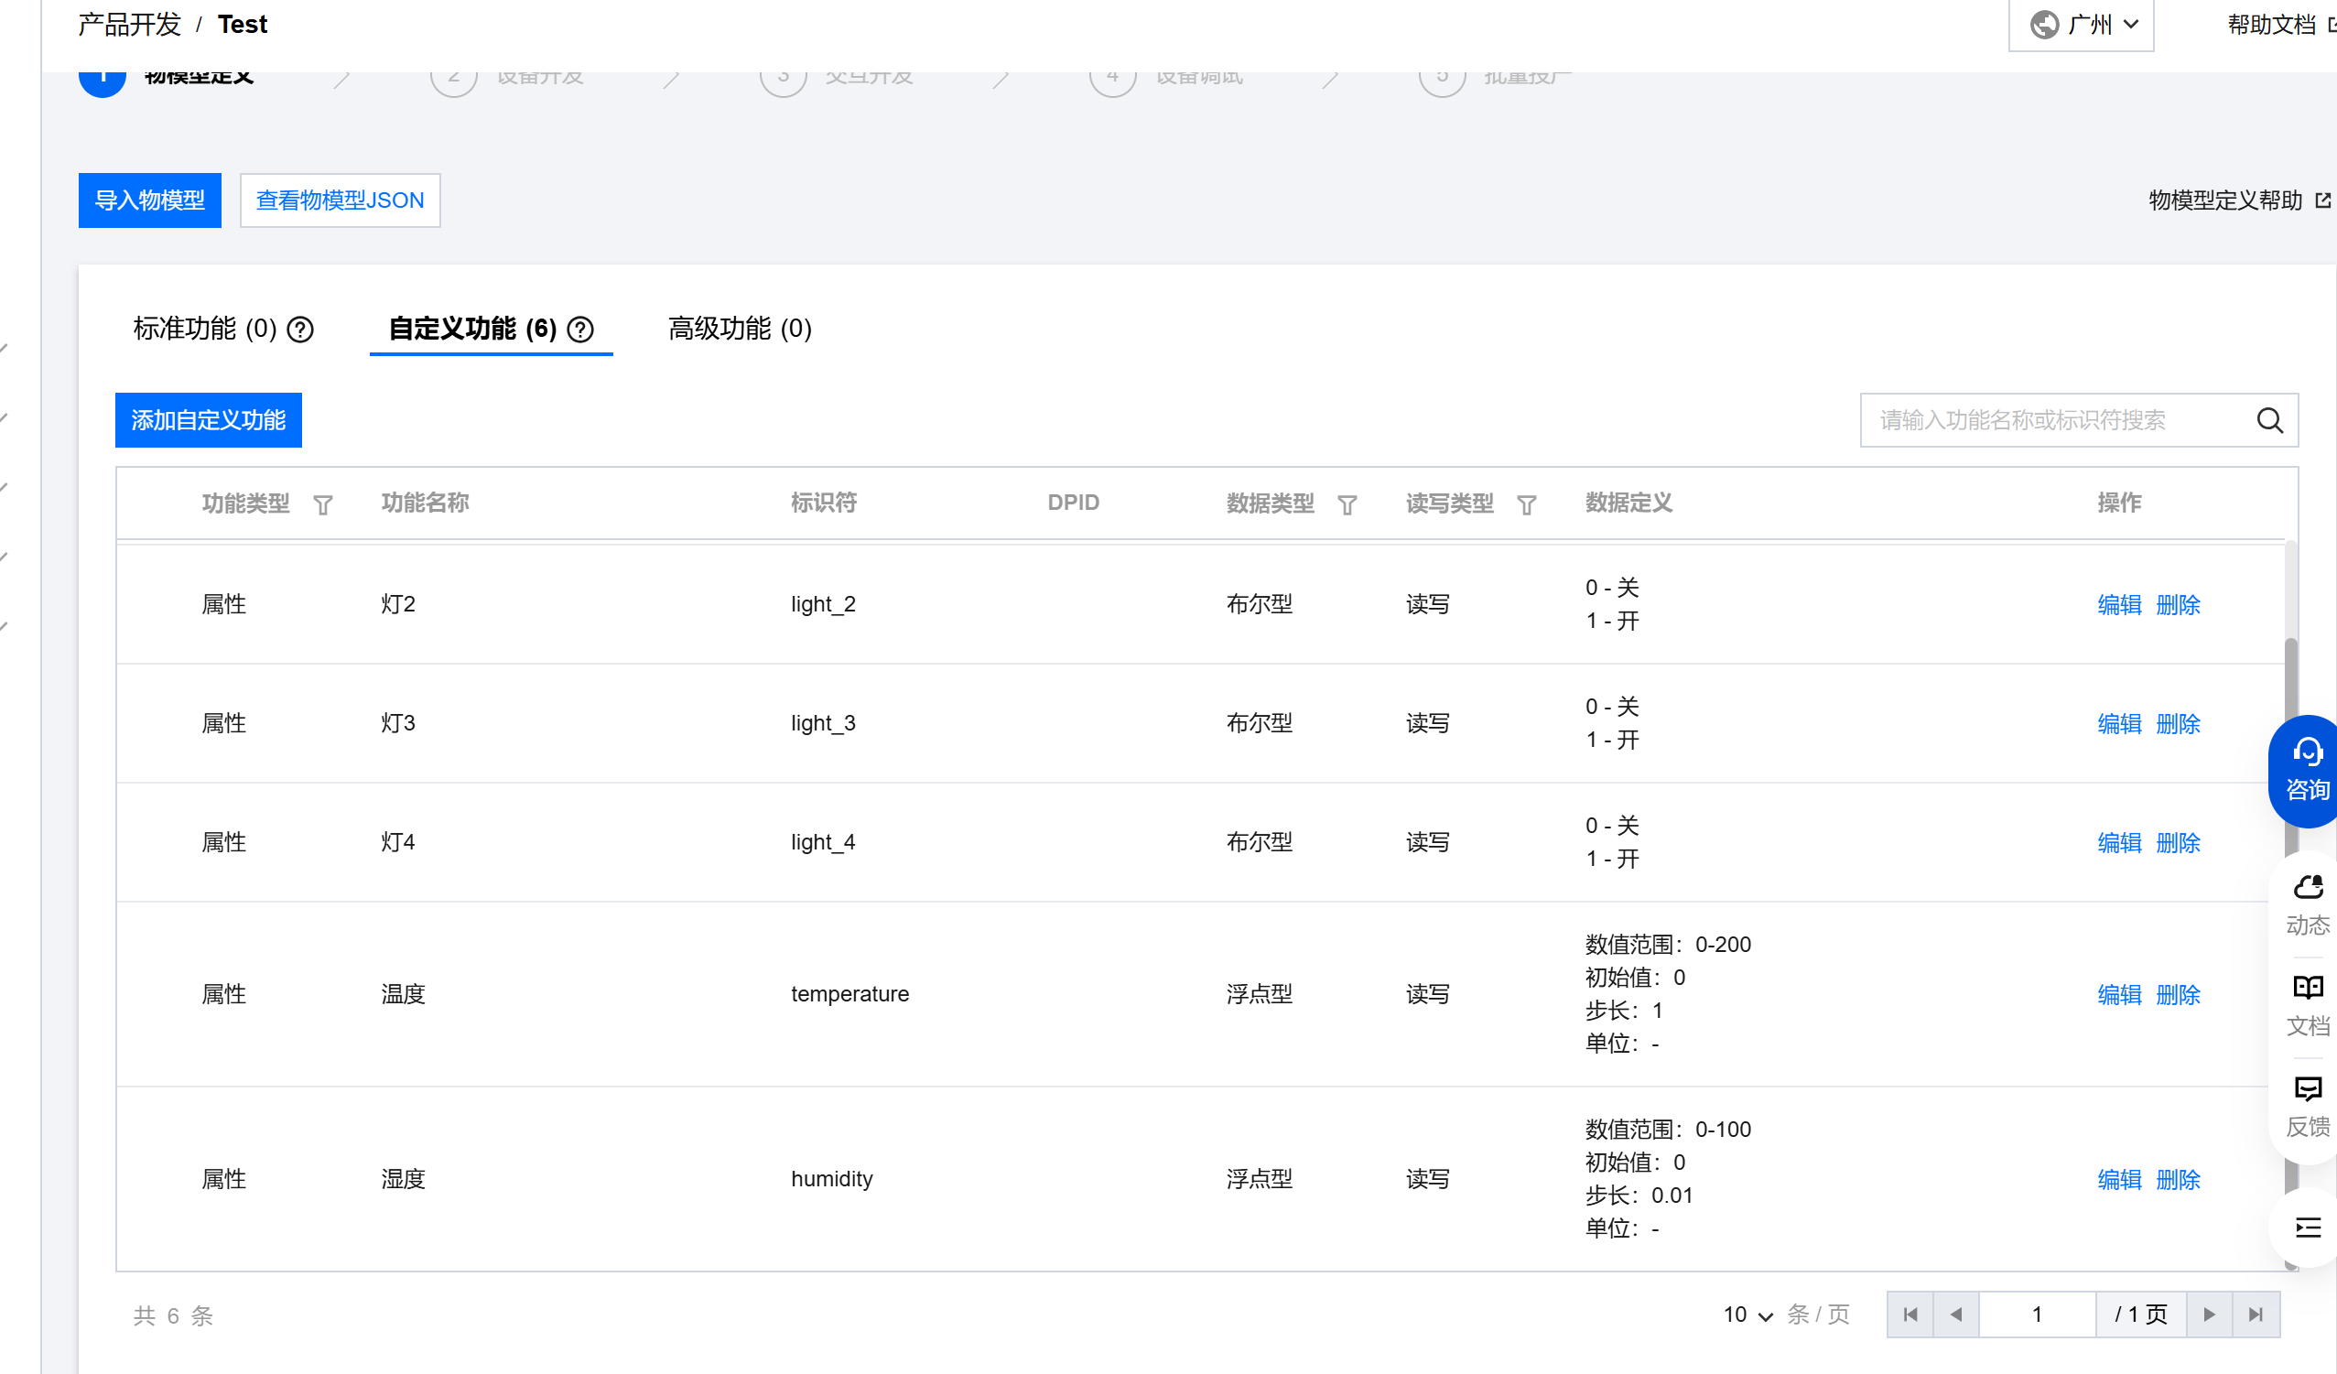
Task: Click 编辑 link for the temperature row
Action: [x=2118, y=995]
